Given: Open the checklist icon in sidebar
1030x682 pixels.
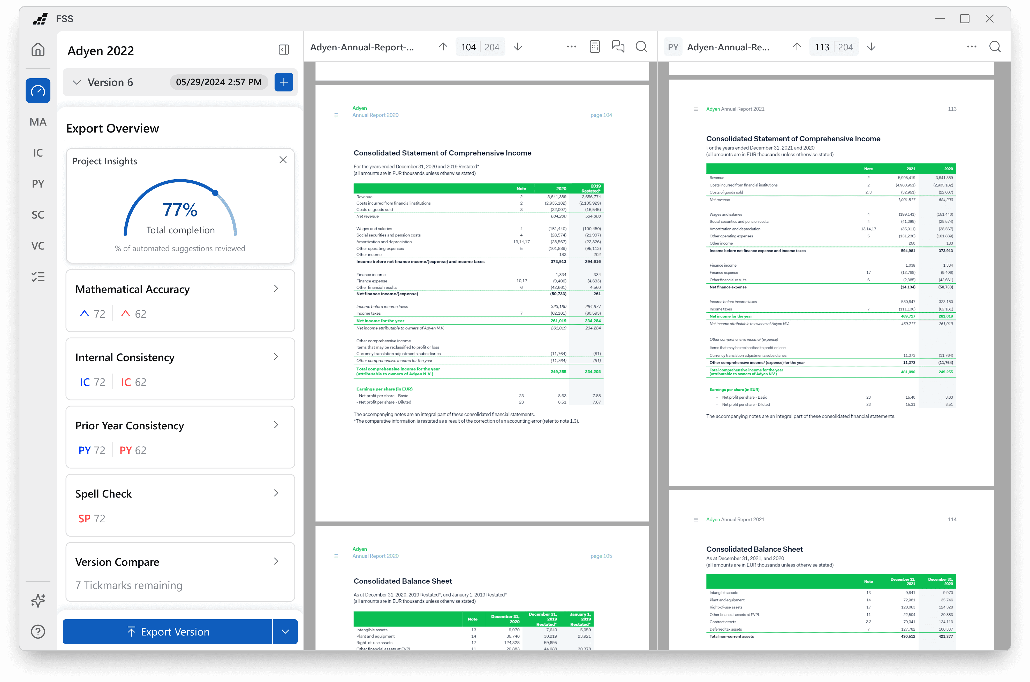Looking at the screenshot, I should coord(38,277).
